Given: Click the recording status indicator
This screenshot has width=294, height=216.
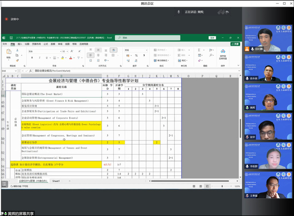Looking at the screenshot, I should (x=12, y=19).
